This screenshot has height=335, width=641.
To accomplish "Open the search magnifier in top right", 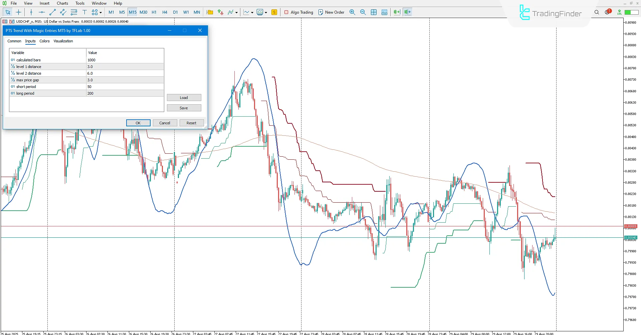I will pyautogui.click(x=597, y=12).
